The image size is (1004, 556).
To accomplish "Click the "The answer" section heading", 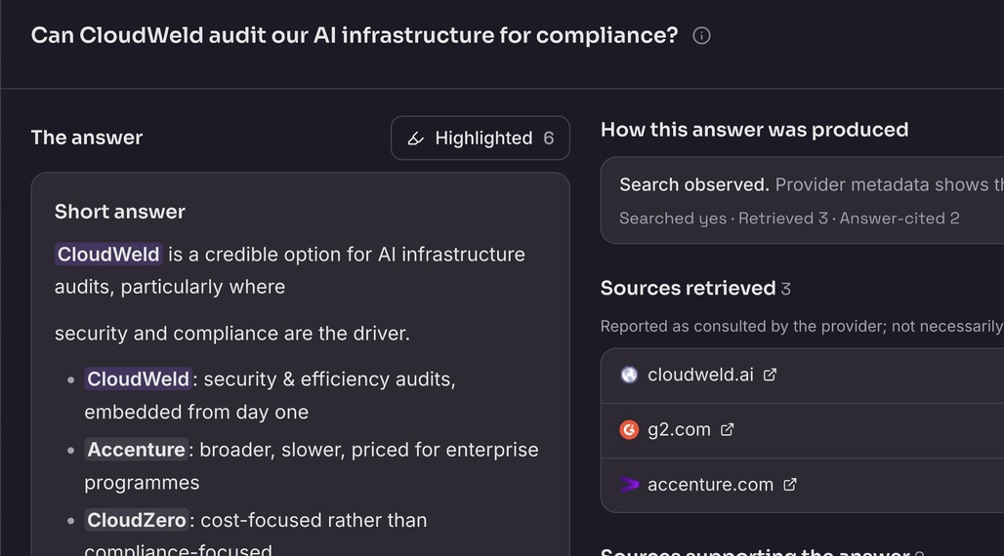I will pyautogui.click(x=87, y=138).
